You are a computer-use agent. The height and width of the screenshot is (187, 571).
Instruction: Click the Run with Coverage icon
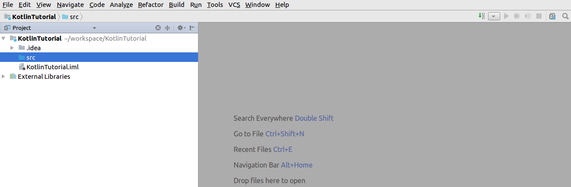[x=528, y=16]
